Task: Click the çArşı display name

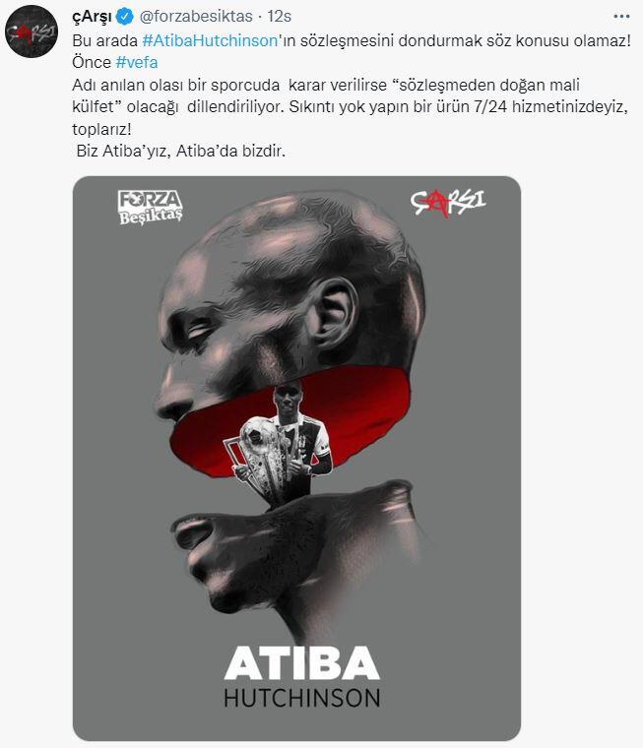Action: click(92, 17)
